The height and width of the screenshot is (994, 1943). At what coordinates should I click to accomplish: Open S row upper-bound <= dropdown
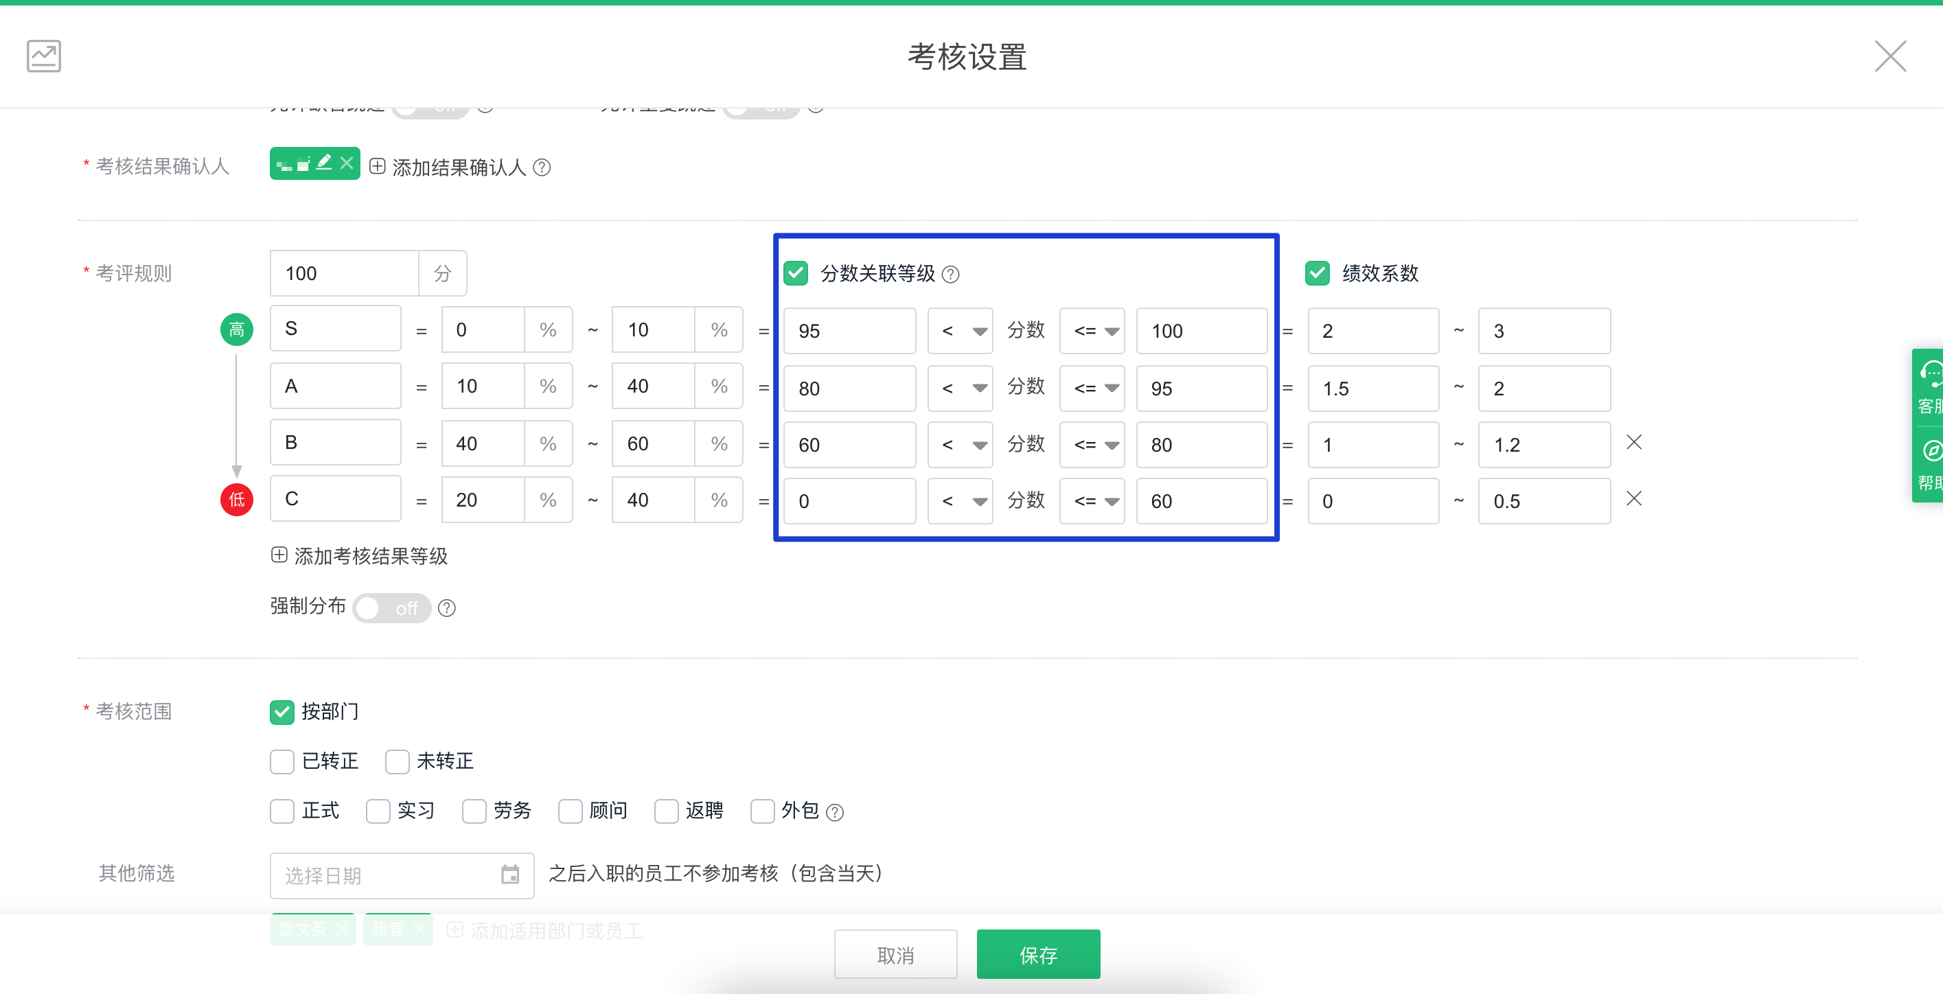click(1092, 331)
